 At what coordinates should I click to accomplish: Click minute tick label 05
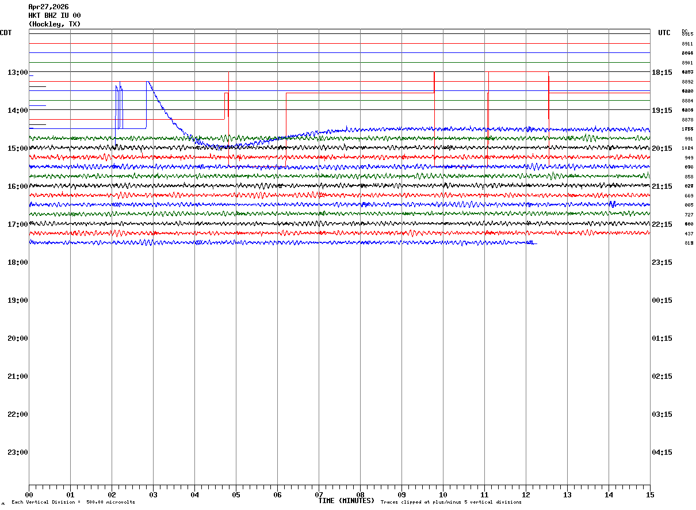tap(236, 495)
